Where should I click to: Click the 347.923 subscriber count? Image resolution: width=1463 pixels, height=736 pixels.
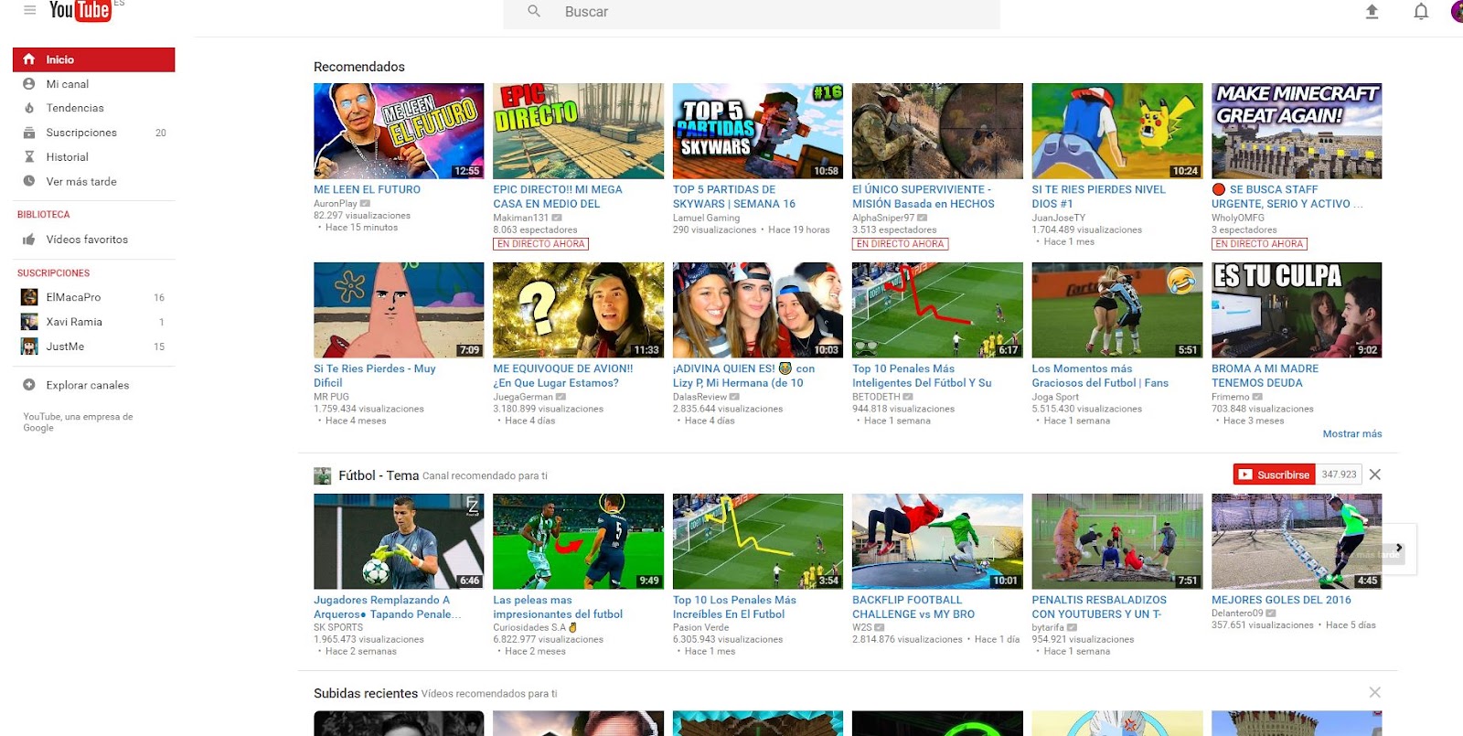(1339, 475)
